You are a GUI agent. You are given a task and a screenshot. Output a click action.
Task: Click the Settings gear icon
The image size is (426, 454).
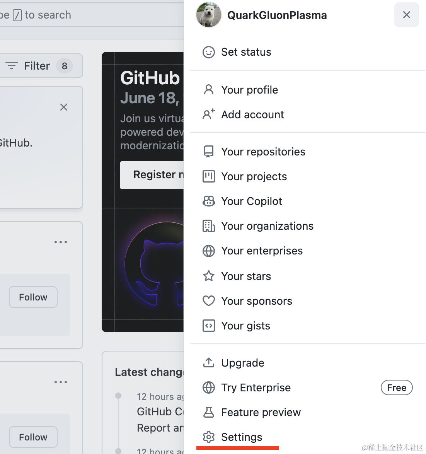point(209,437)
